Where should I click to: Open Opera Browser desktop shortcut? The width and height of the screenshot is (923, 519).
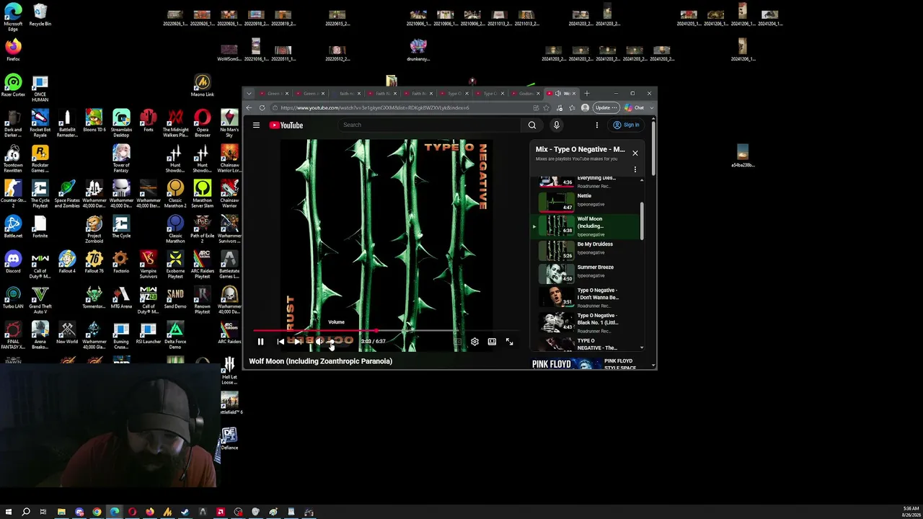pos(203,123)
